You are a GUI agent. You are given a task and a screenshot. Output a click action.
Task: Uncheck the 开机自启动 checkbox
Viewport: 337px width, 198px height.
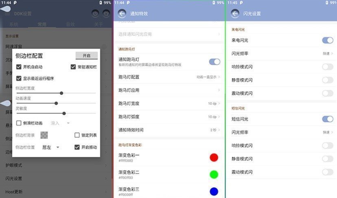19,67
